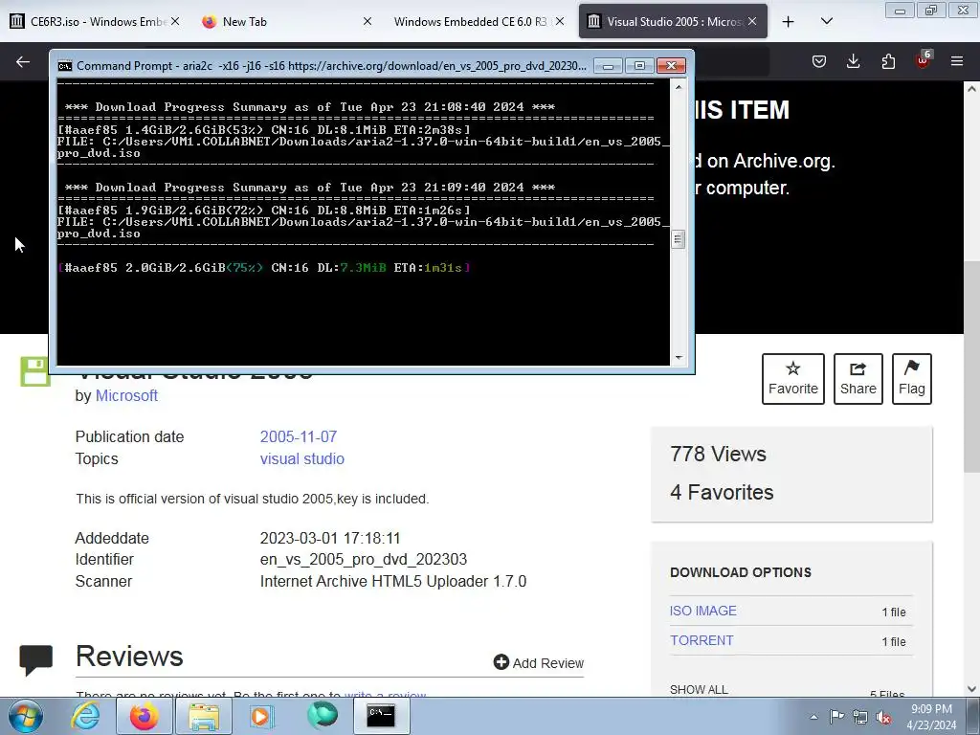Click the Command Prompt title bar icon
Screen dimensions: 980x735
click(65, 66)
